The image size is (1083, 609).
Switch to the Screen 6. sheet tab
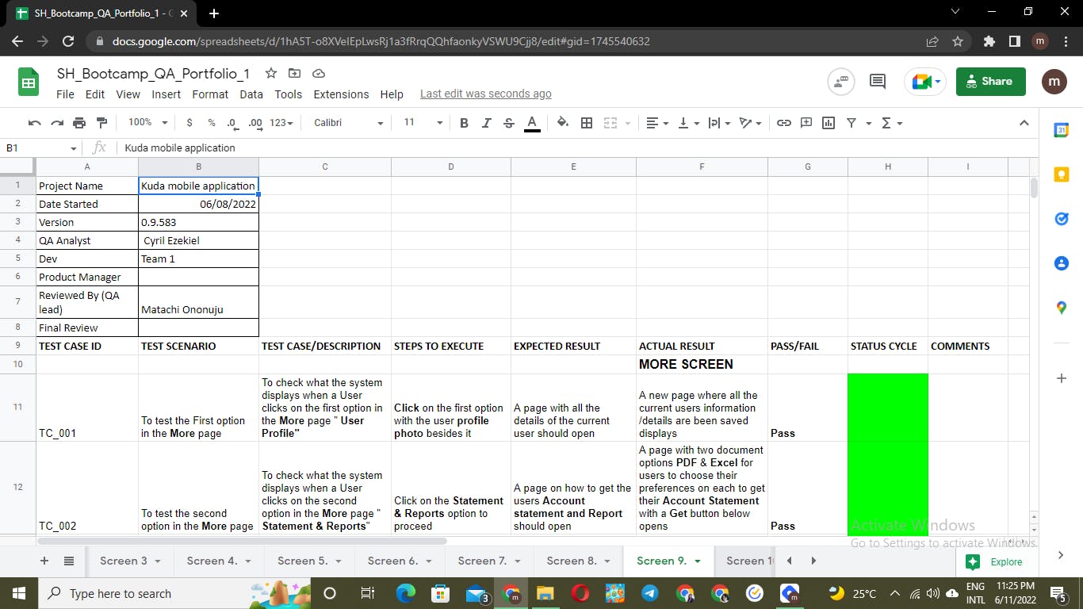click(401, 561)
